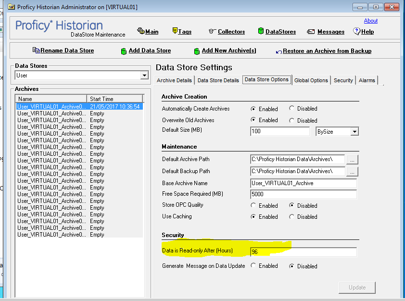Switch to Global Options tab

click(x=311, y=80)
